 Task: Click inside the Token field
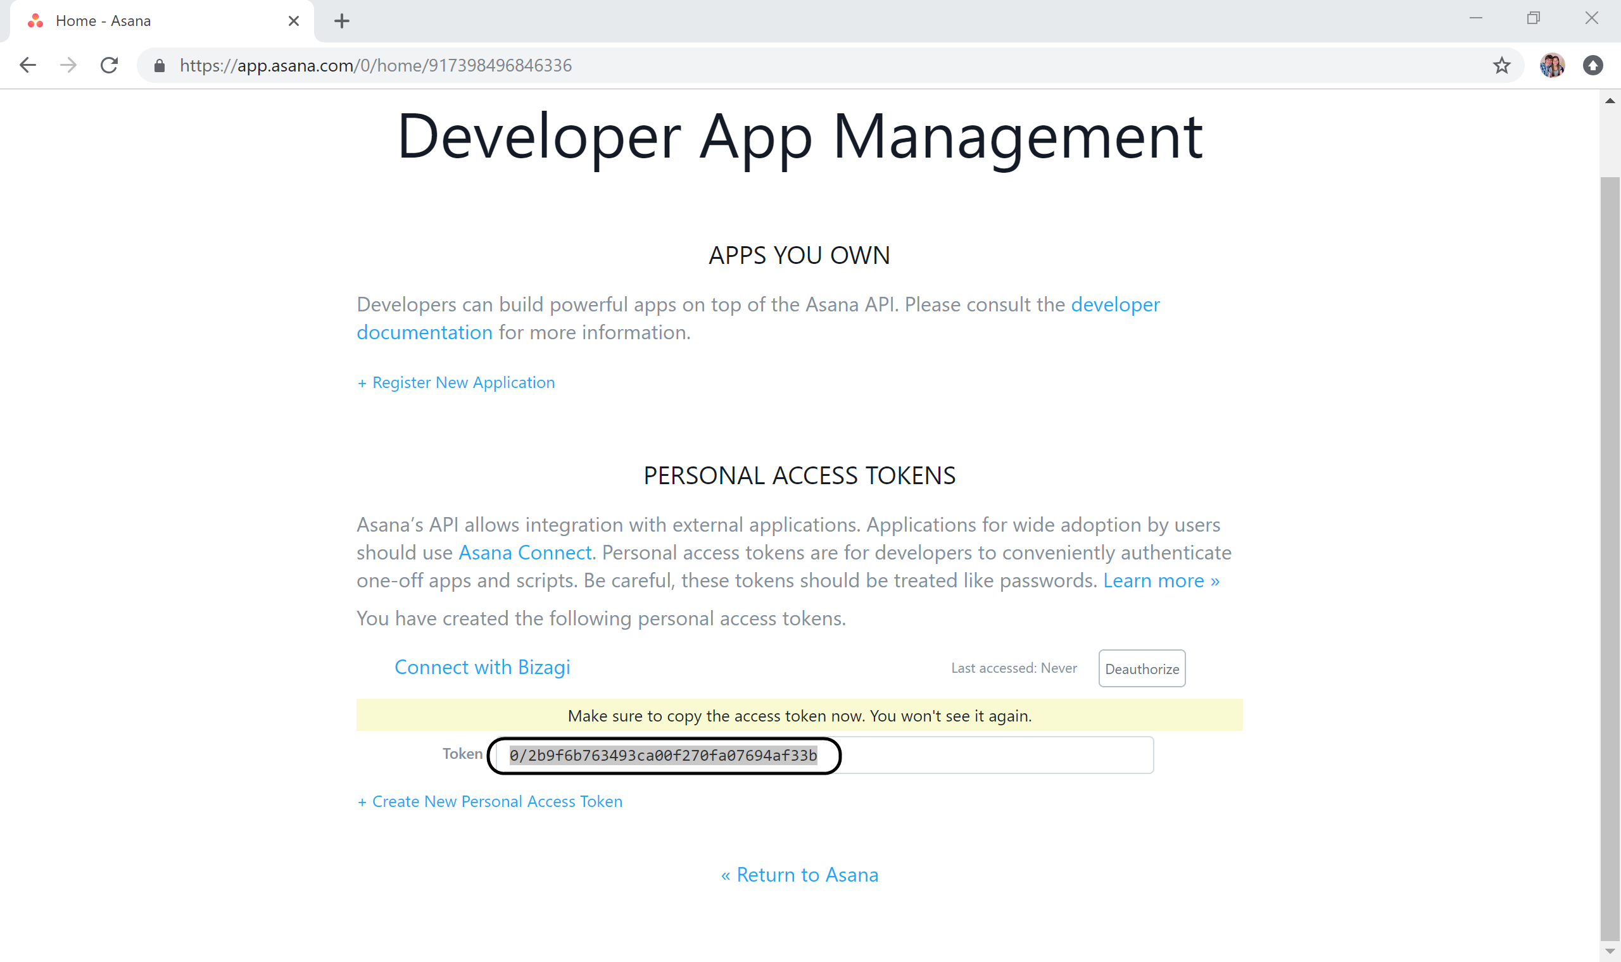pos(824,755)
